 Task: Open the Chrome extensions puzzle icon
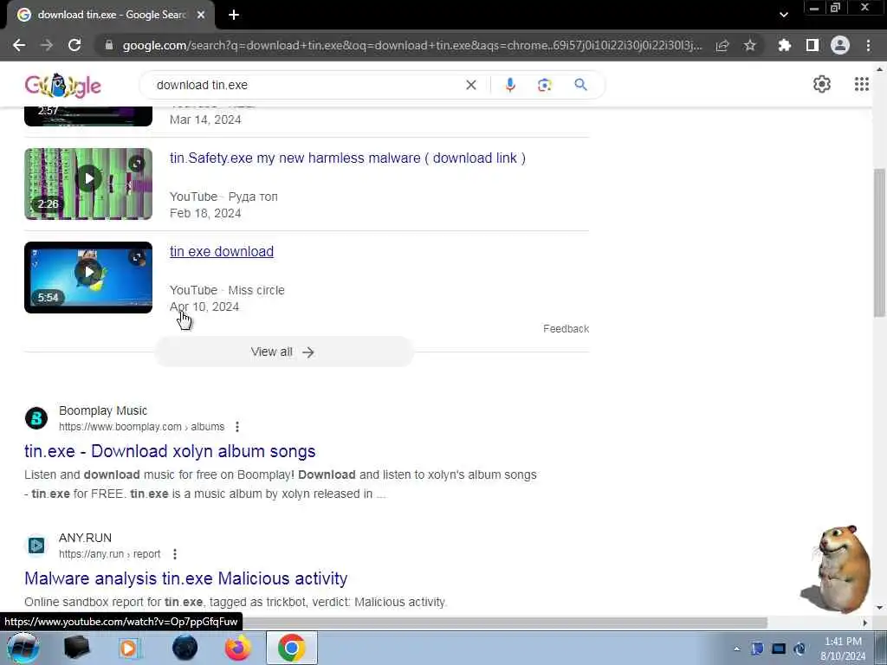coord(784,45)
